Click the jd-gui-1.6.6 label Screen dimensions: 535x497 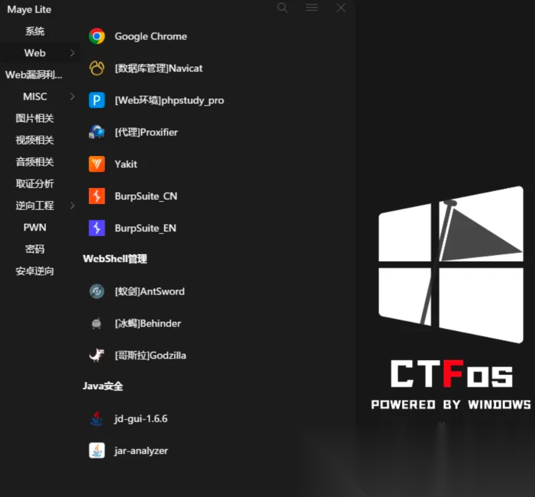pyautogui.click(x=141, y=419)
